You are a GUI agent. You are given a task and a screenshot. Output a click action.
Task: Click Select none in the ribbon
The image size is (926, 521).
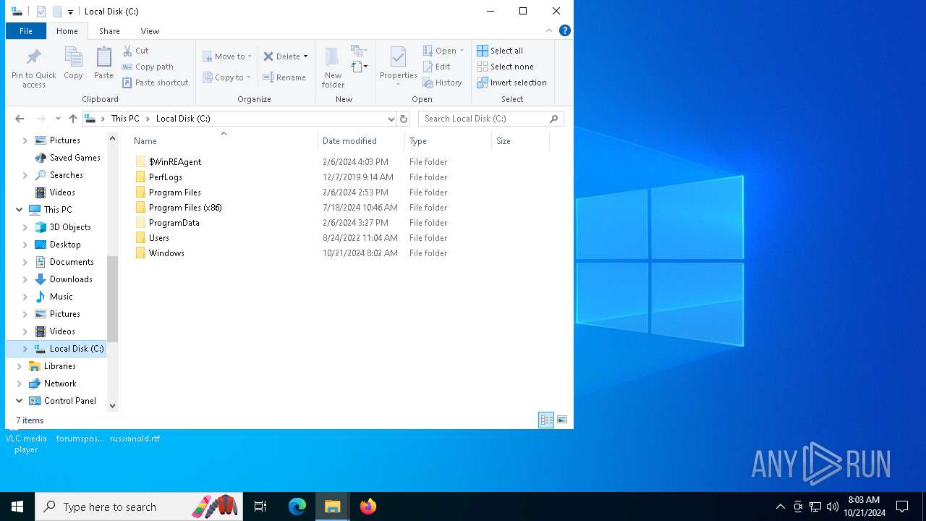(x=505, y=67)
